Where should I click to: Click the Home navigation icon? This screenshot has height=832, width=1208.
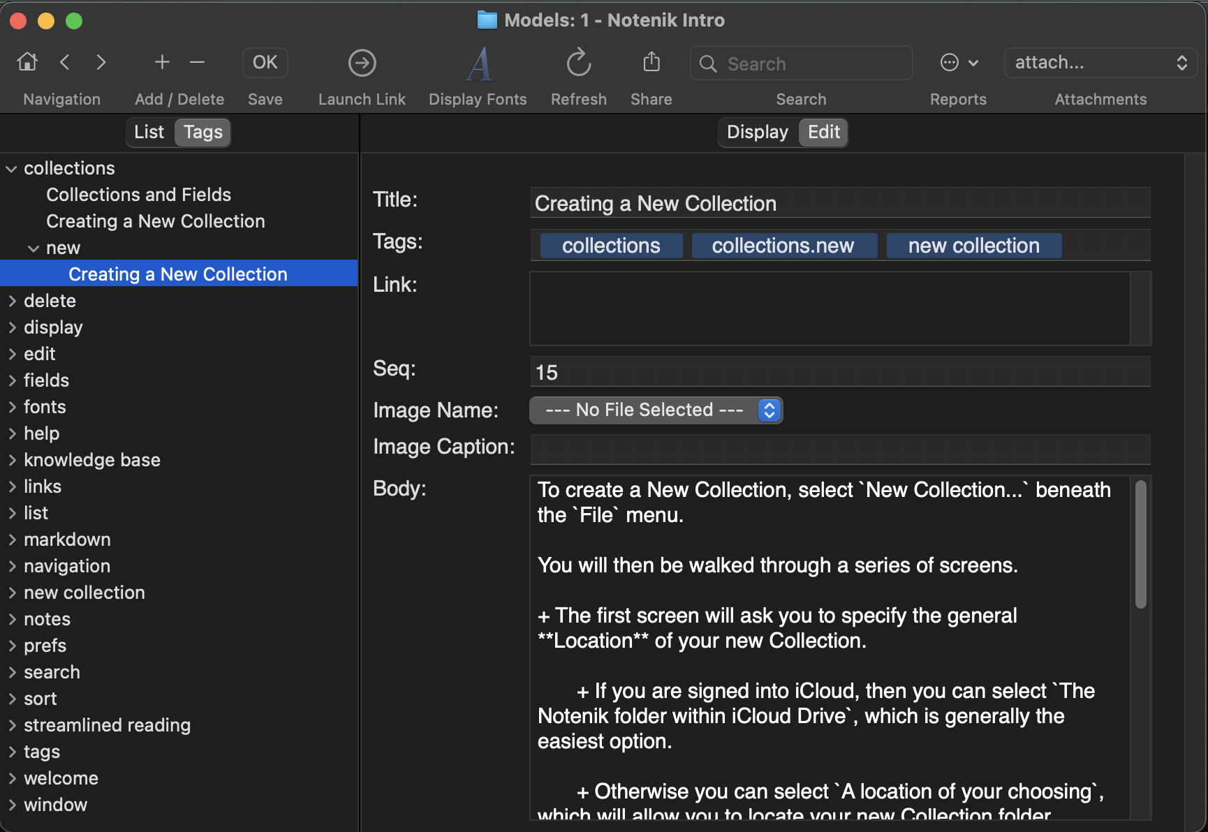click(27, 62)
